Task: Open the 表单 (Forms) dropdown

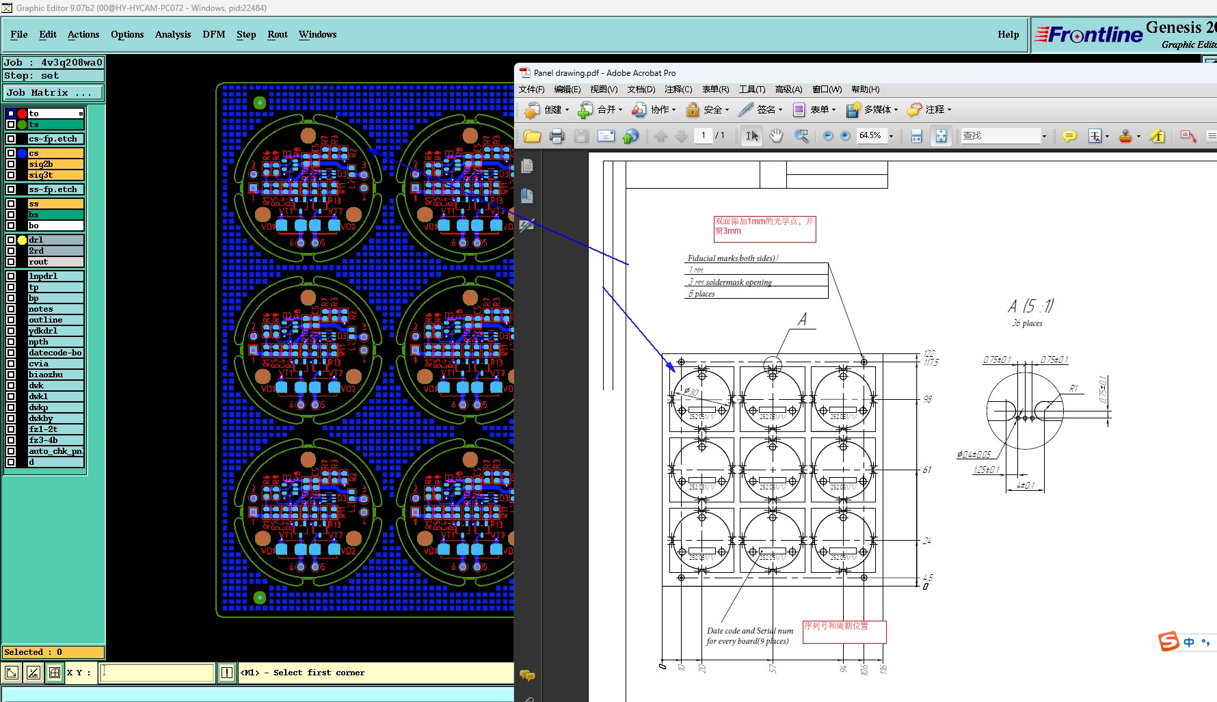Action: [814, 109]
